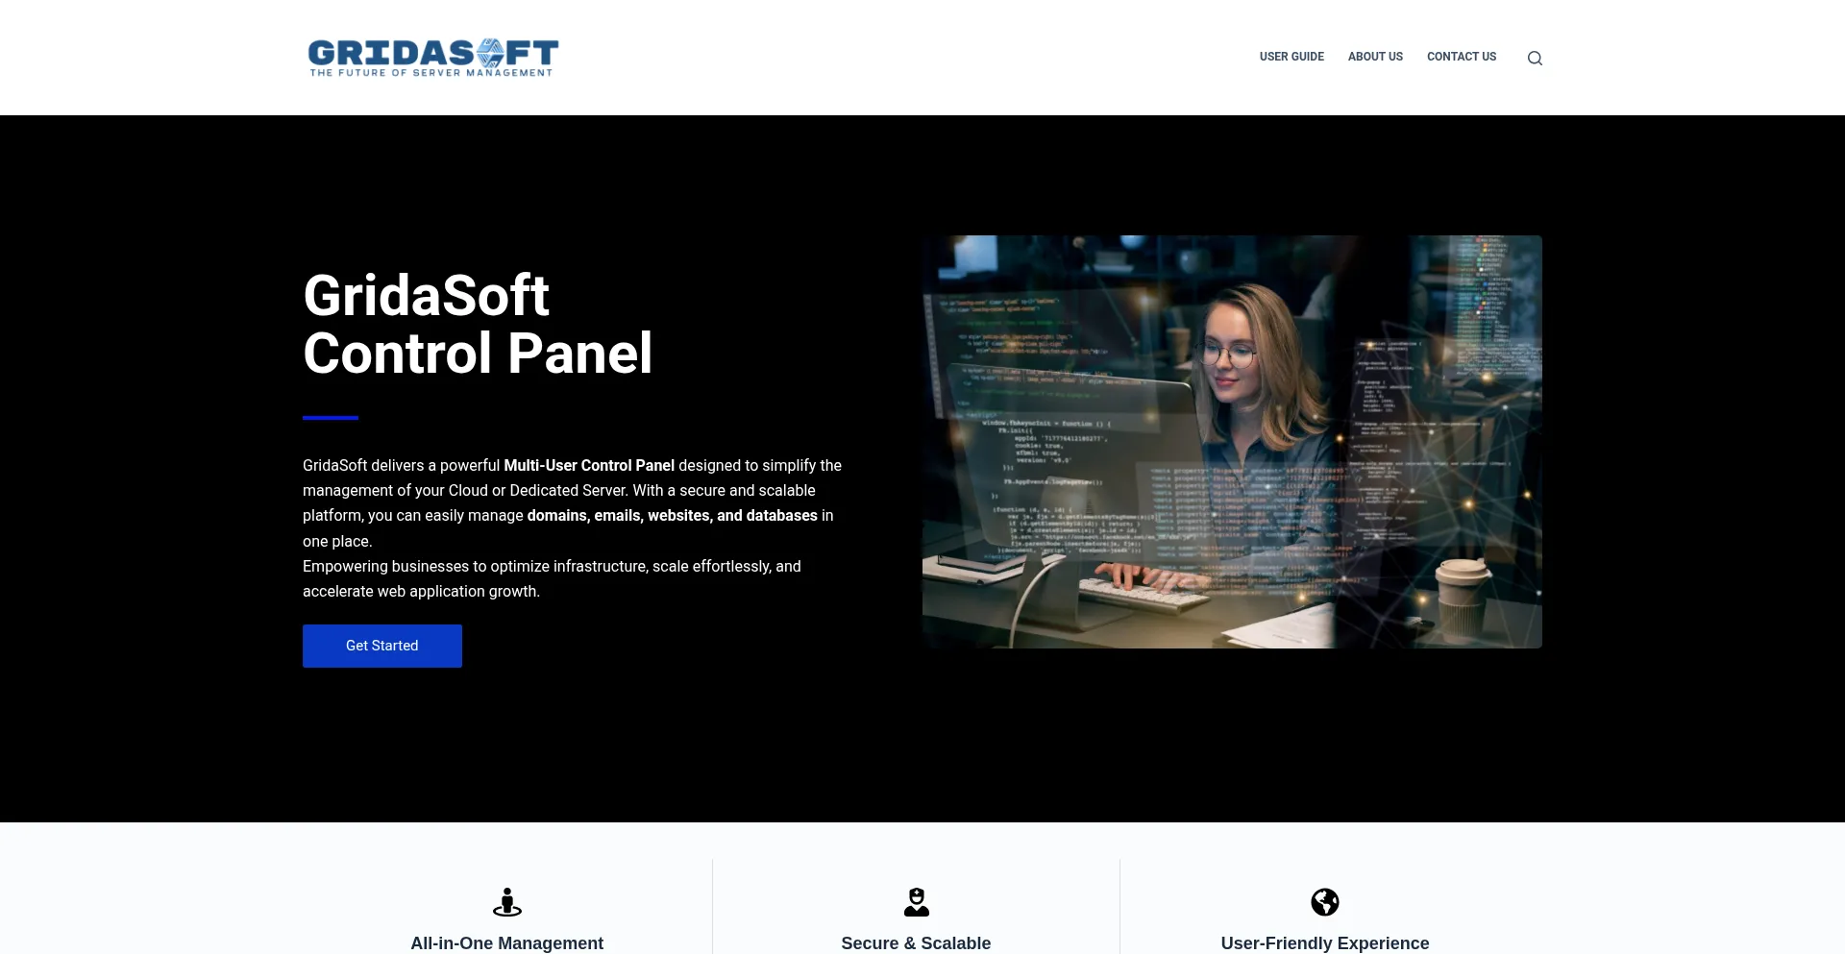Click the search magnifier icon in header
This screenshot has width=1845, height=954.
(x=1535, y=58)
